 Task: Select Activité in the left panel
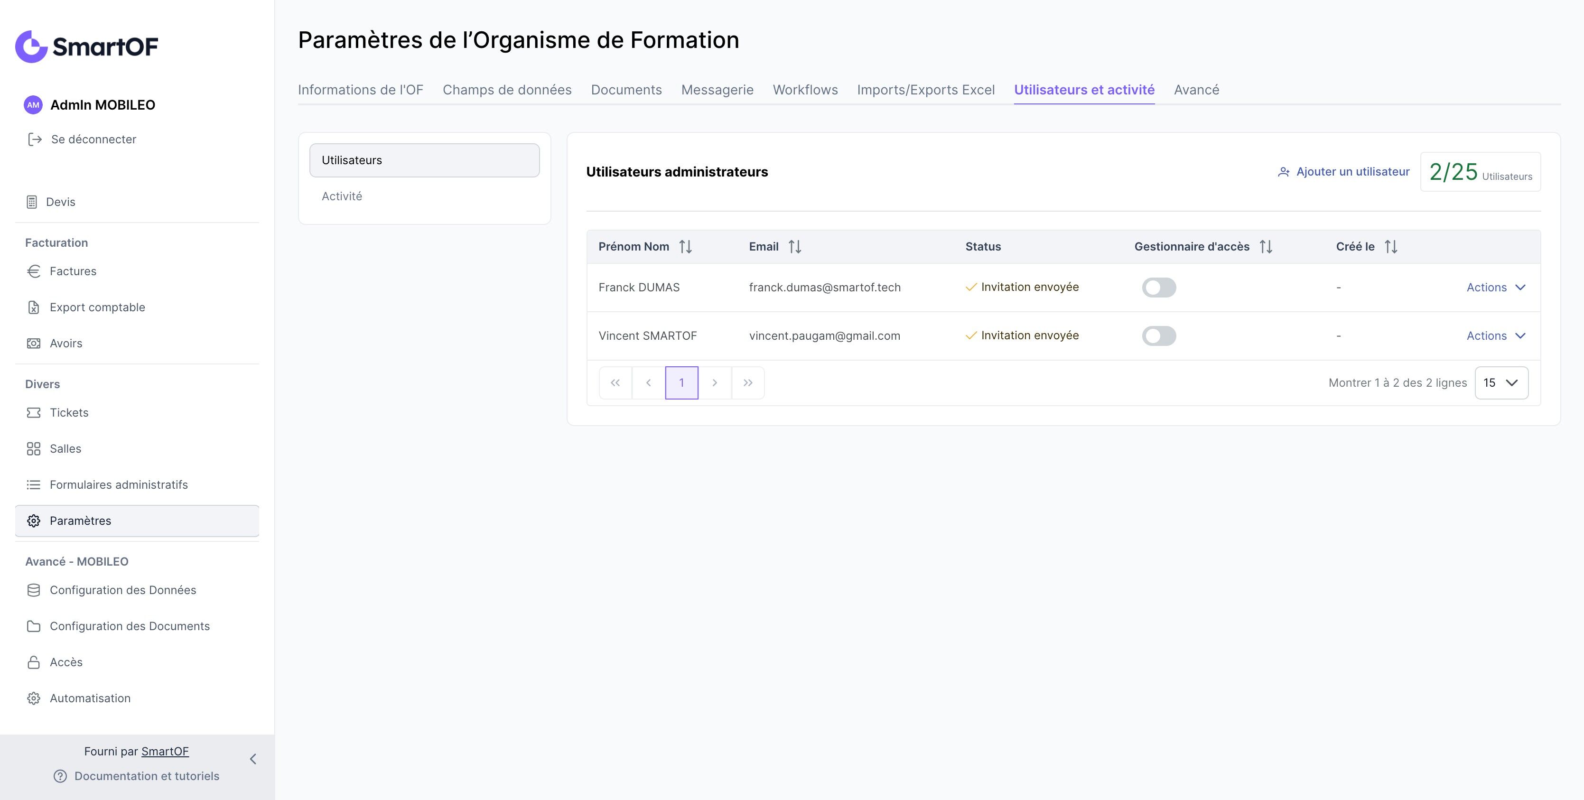(342, 196)
